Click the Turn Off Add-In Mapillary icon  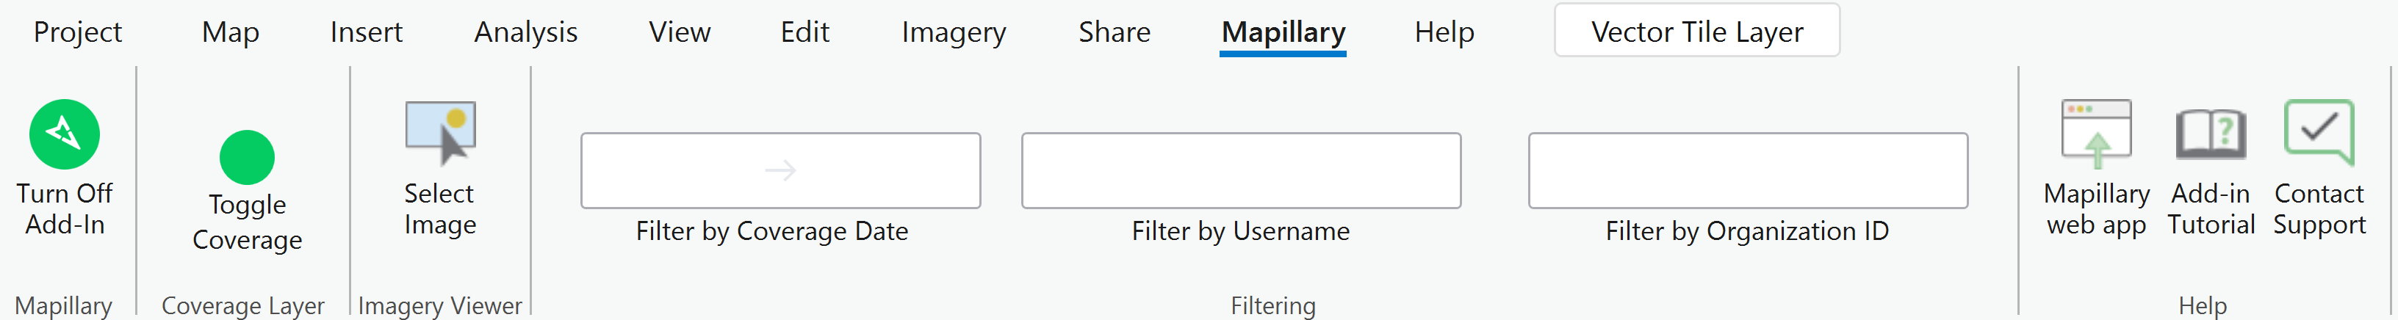tap(64, 135)
